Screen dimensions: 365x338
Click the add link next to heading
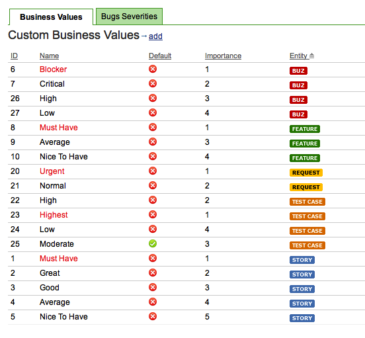[155, 36]
